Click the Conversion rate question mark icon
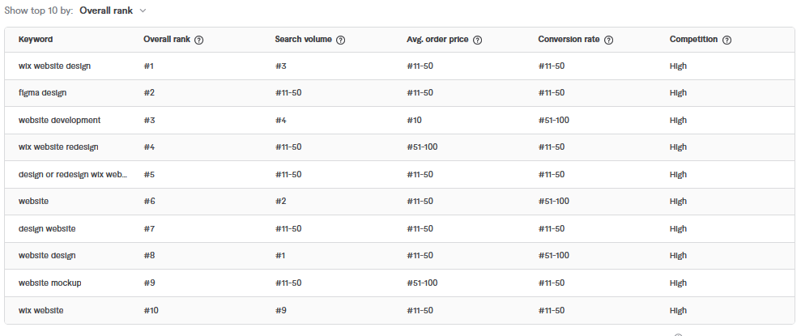Screen dimensions: 801x336 609,40
